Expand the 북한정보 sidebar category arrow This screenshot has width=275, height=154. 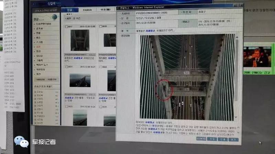35,70
